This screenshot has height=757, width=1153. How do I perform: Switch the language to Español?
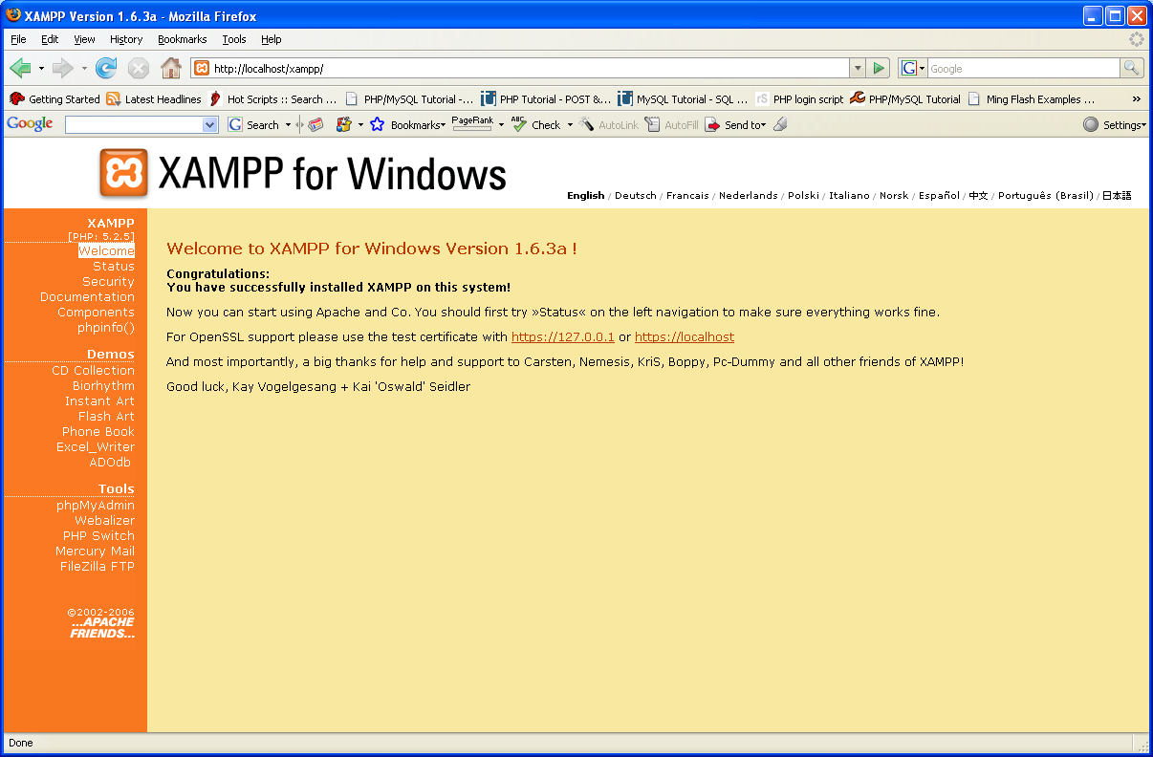point(939,195)
